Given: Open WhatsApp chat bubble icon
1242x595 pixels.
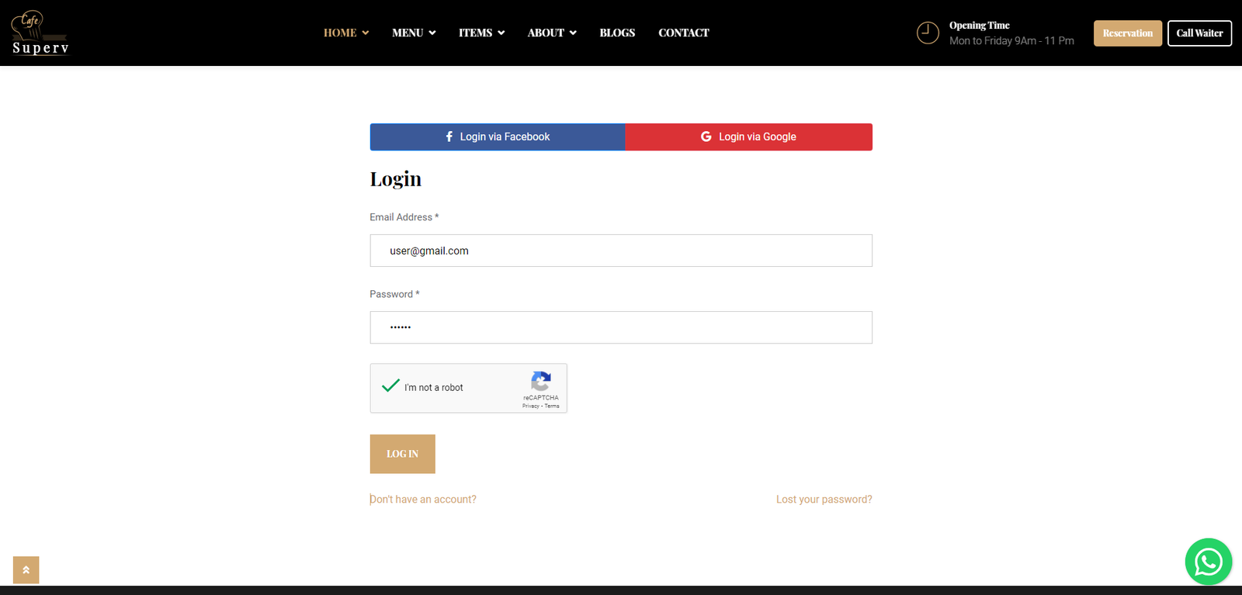Looking at the screenshot, I should [1208, 562].
